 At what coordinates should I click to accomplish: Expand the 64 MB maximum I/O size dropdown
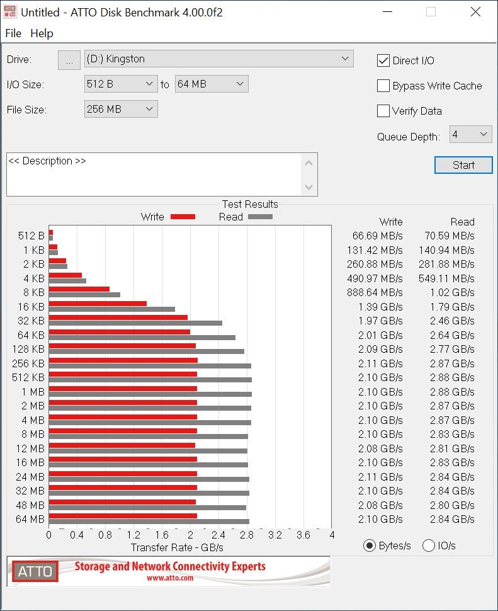pyautogui.click(x=212, y=84)
